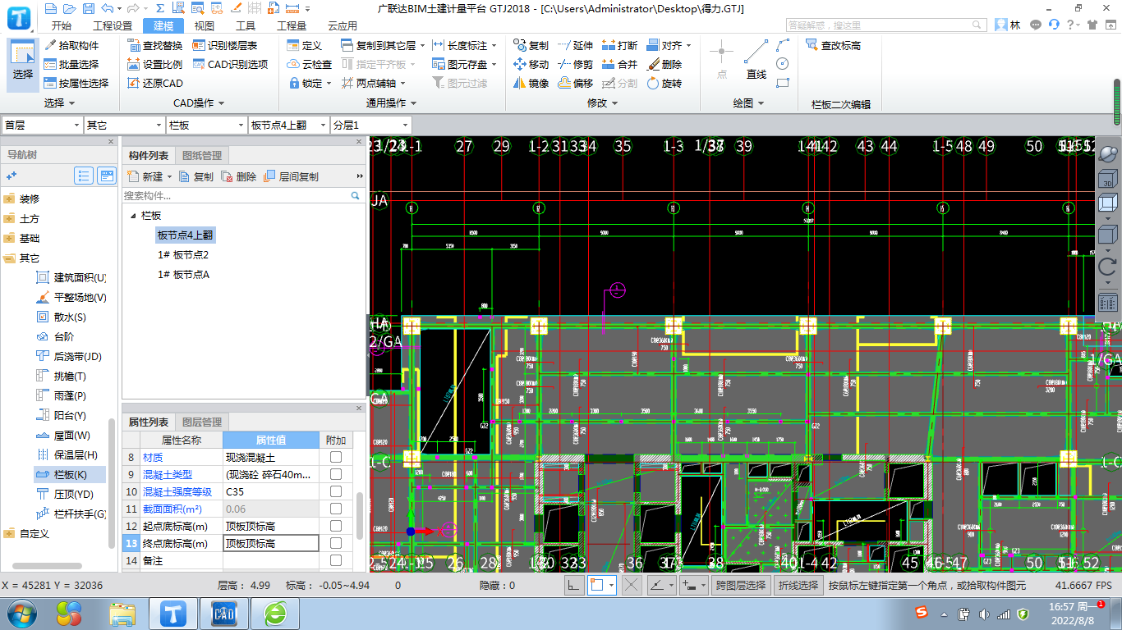Open 图元存盘 tool
The width and height of the screenshot is (1122, 630).
click(464, 64)
